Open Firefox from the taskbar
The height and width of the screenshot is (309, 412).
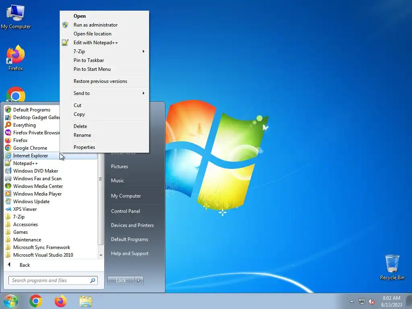coord(61,301)
